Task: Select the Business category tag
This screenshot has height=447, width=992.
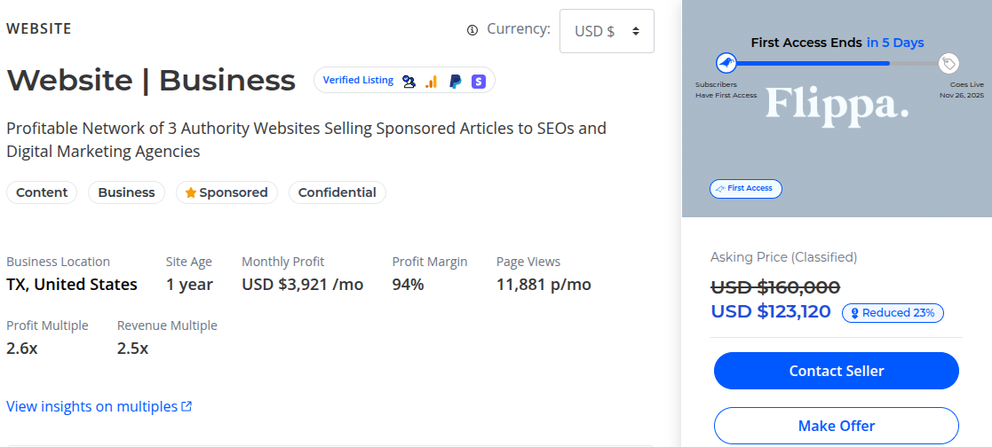Action: (126, 192)
